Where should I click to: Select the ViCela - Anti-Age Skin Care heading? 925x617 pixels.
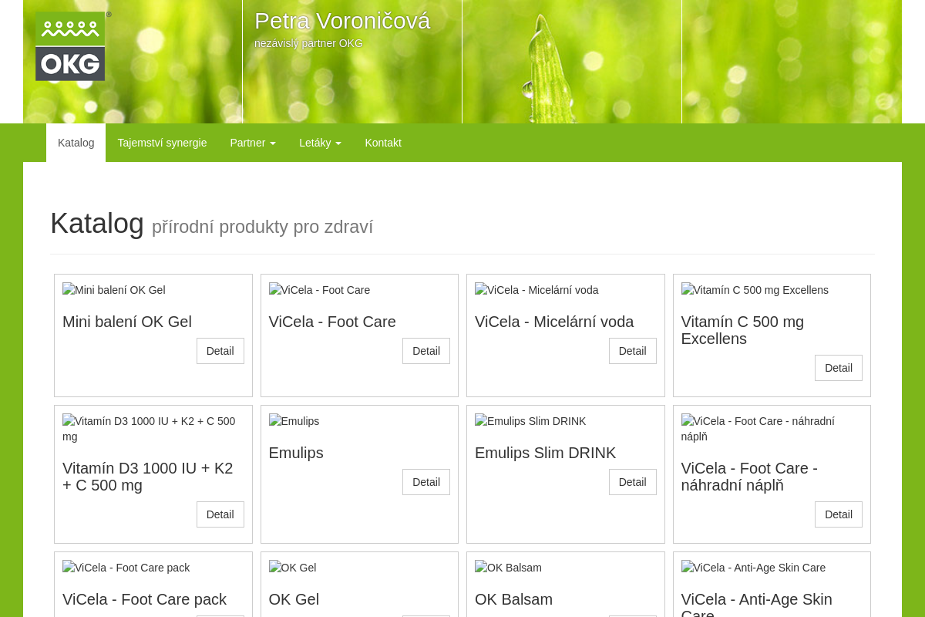(x=757, y=604)
